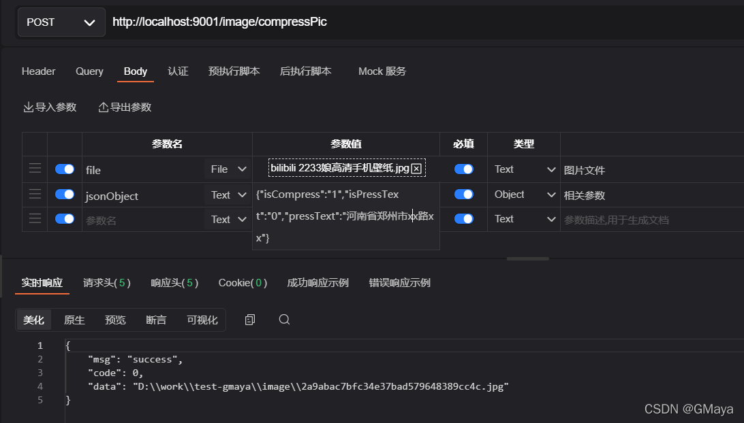Screen dimensions: 744x423
Task: Toggle enable switch for empty parameter row
Action: point(65,219)
